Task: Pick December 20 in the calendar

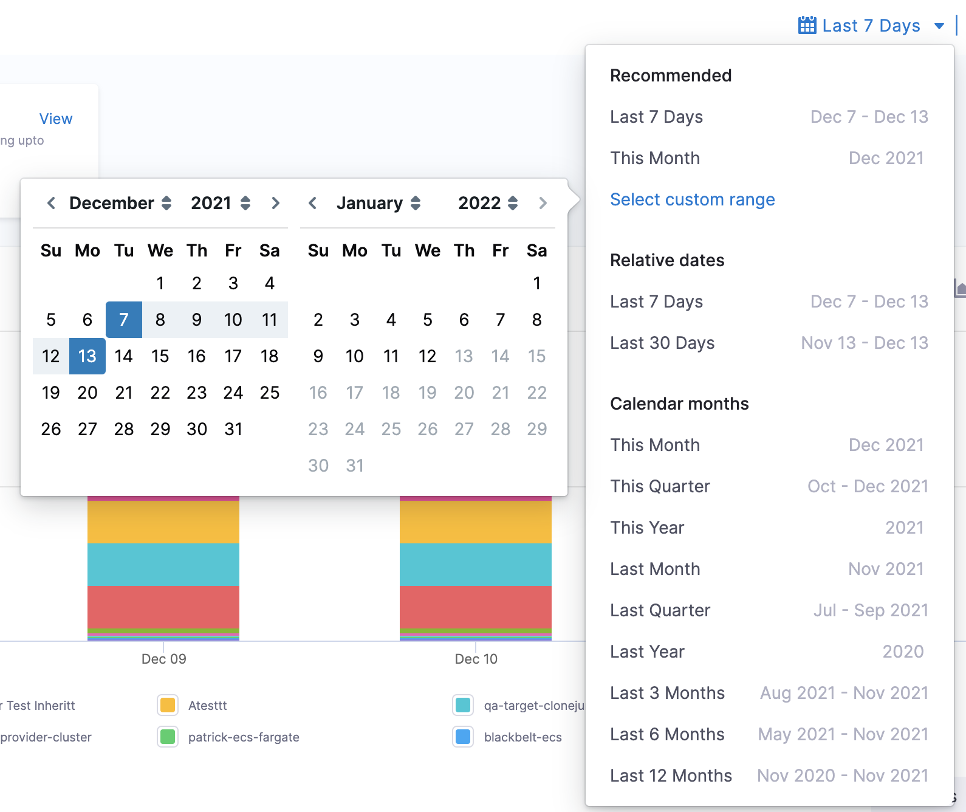Action: (x=87, y=393)
